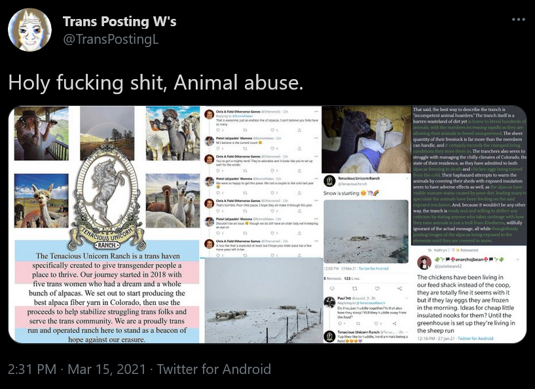This screenshot has width=535, height=389.
Task: Open the attached collage image
Action: 267,224
